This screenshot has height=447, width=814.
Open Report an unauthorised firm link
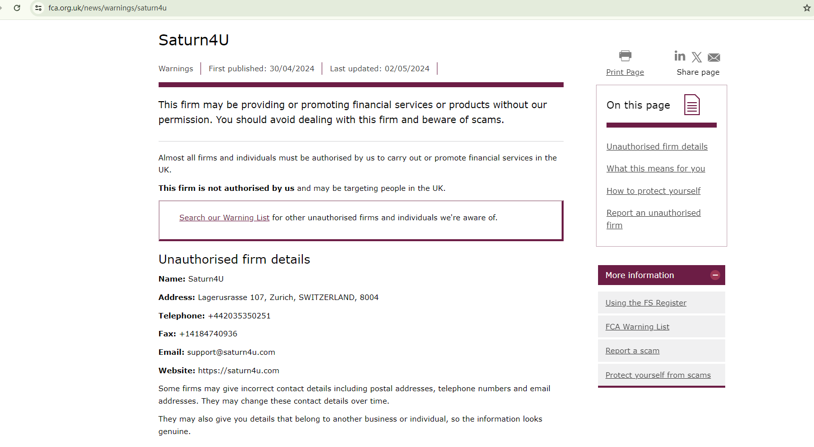coord(653,213)
